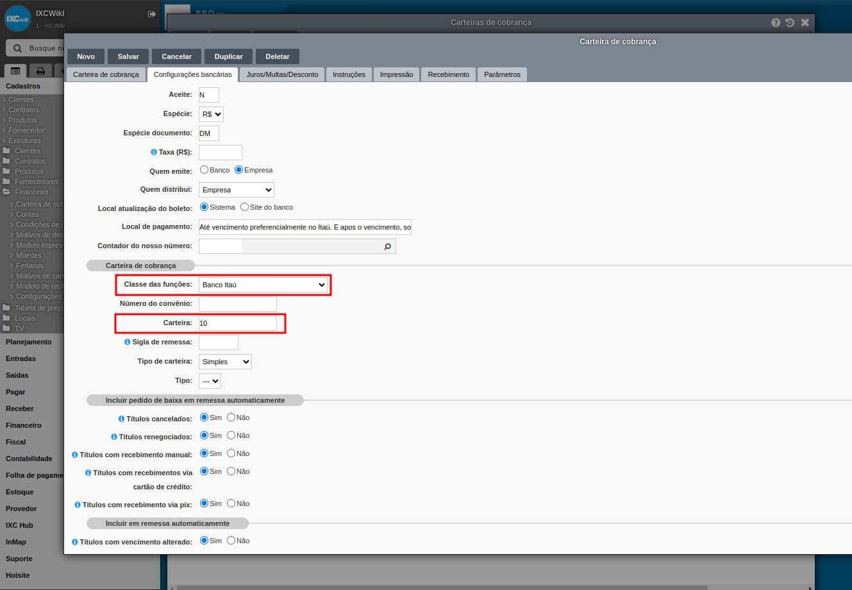The height and width of the screenshot is (590, 852).
Task: Click the open folder icon beside Financeiro
Action: [x=6, y=192]
